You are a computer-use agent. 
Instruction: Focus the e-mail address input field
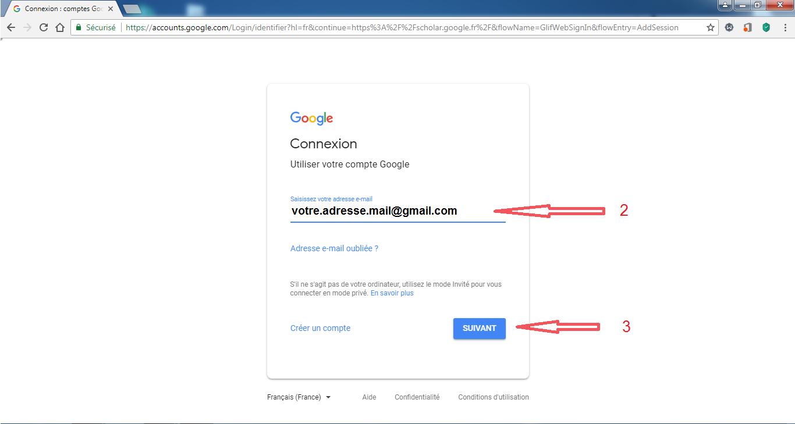pyautogui.click(x=398, y=211)
